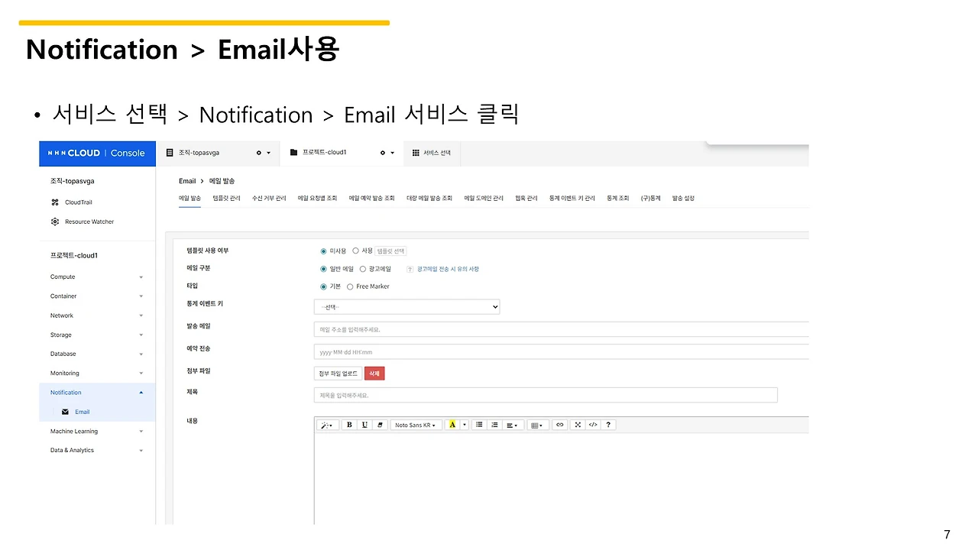Viewport: 978px width, 550px height.
Task: Toggle underline formatting in editor
Action: click(364, 425)
